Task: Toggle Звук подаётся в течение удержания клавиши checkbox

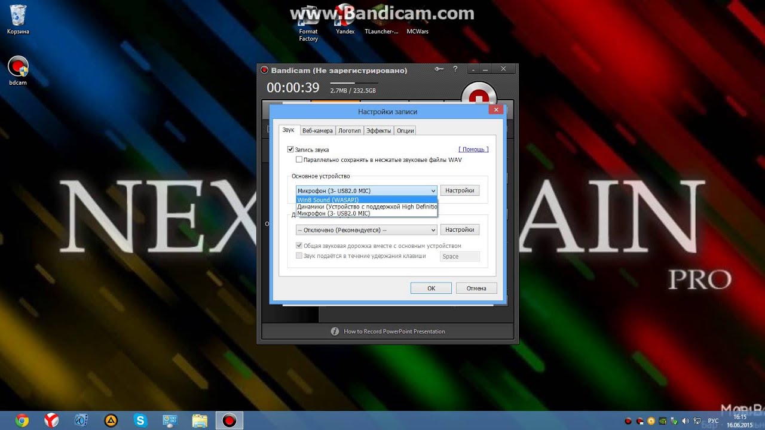Action: pos(299,256)
